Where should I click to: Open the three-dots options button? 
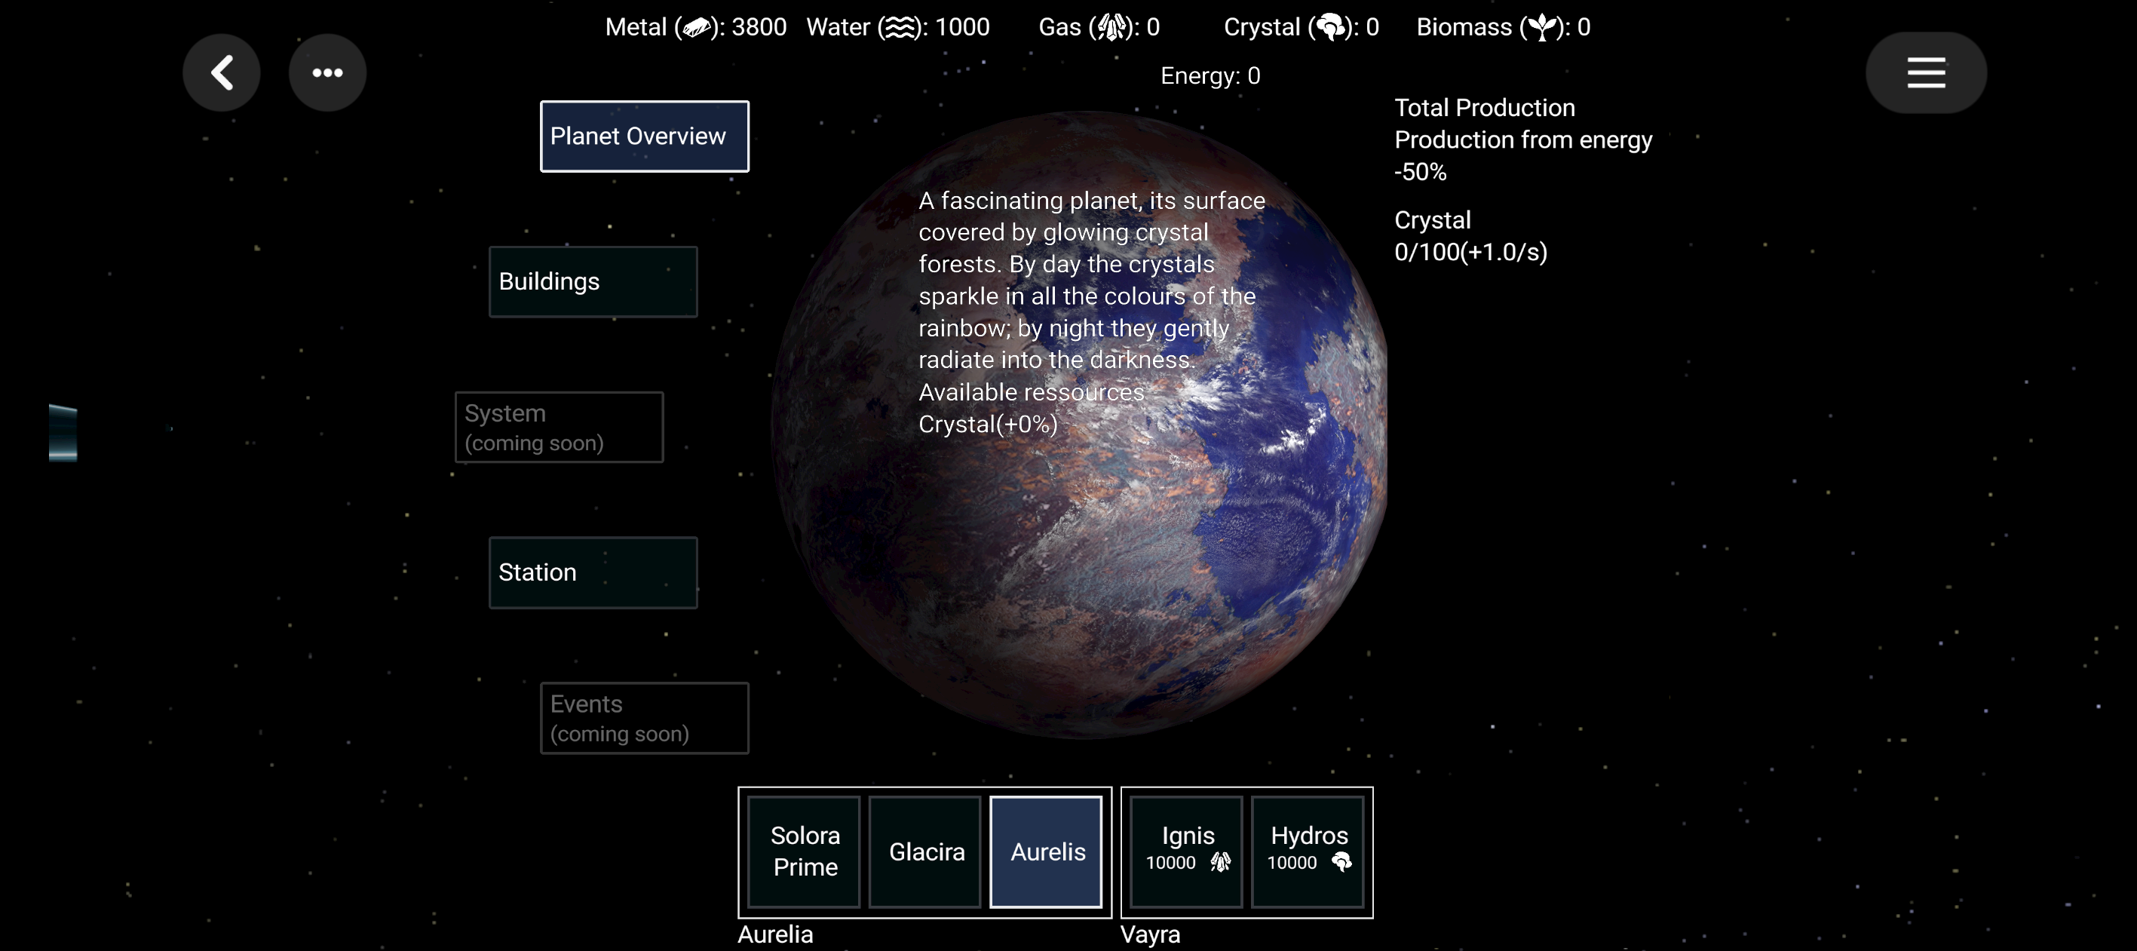point(327,73)
